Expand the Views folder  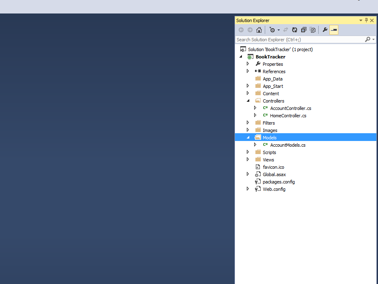pos(248,159)
